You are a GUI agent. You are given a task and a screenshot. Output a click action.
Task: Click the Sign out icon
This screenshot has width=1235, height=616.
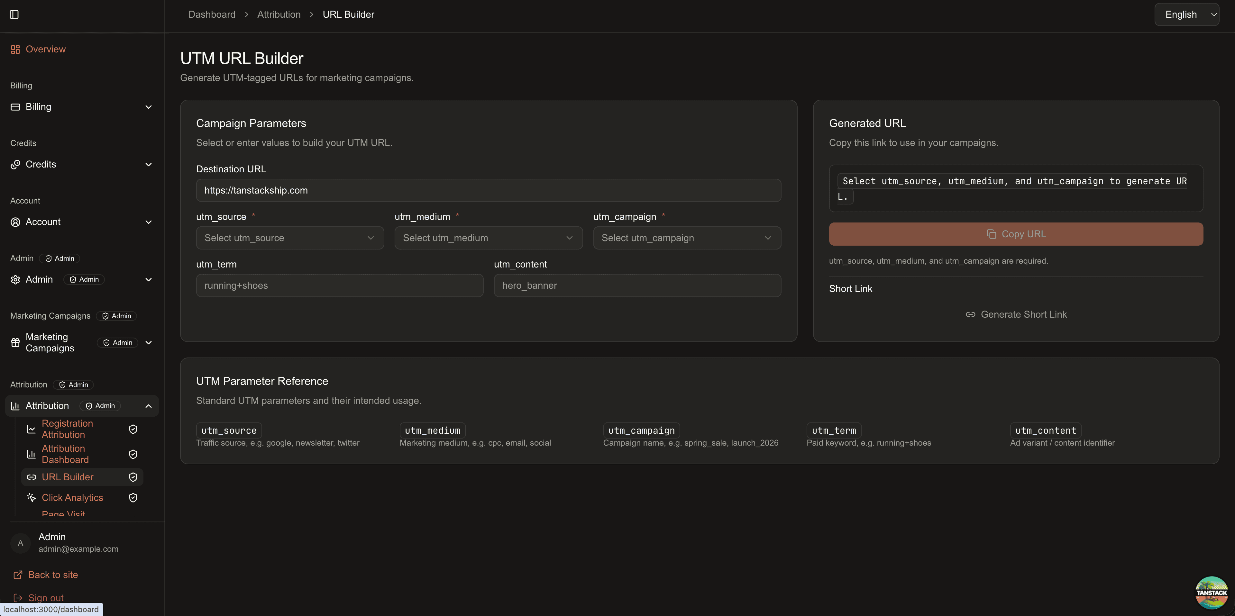coord(18,598)
